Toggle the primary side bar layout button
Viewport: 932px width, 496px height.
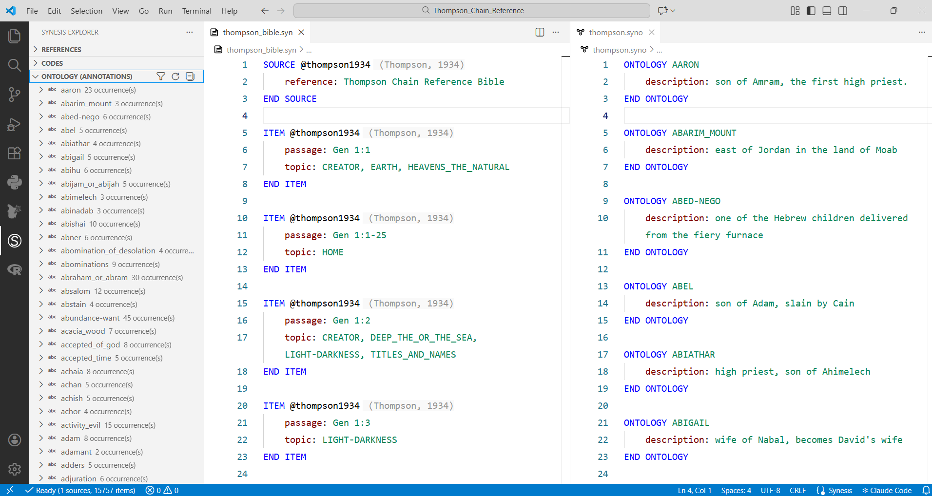tap(811, 11)
